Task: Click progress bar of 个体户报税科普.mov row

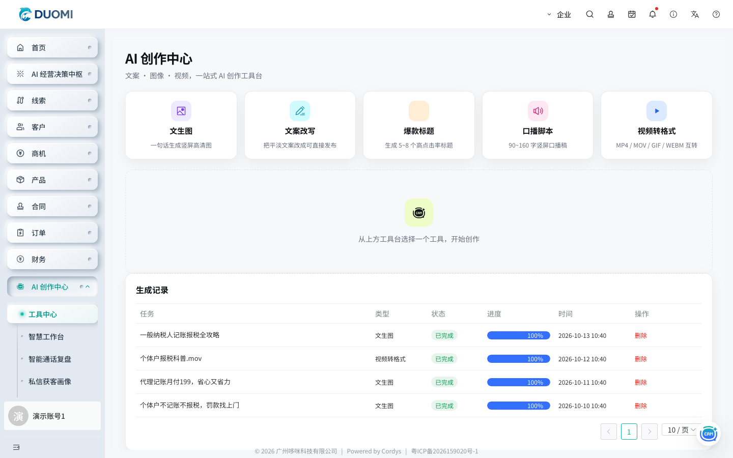Action: point(519,359)
